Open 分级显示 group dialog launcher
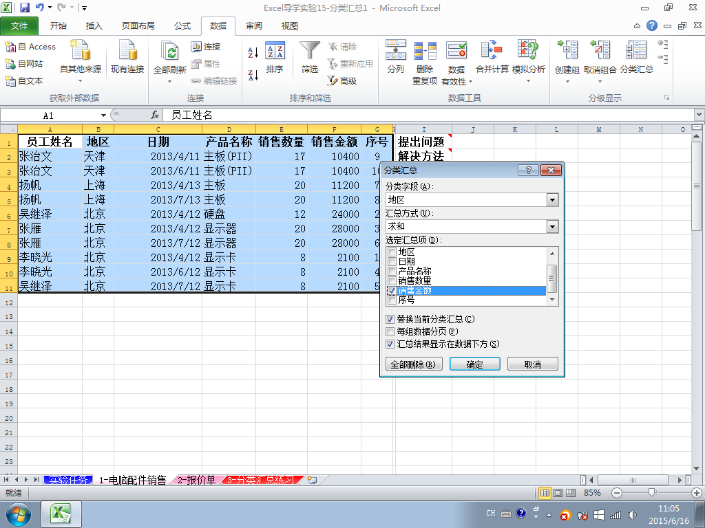This screenshot has width=705, height=528. click(666, 98)
